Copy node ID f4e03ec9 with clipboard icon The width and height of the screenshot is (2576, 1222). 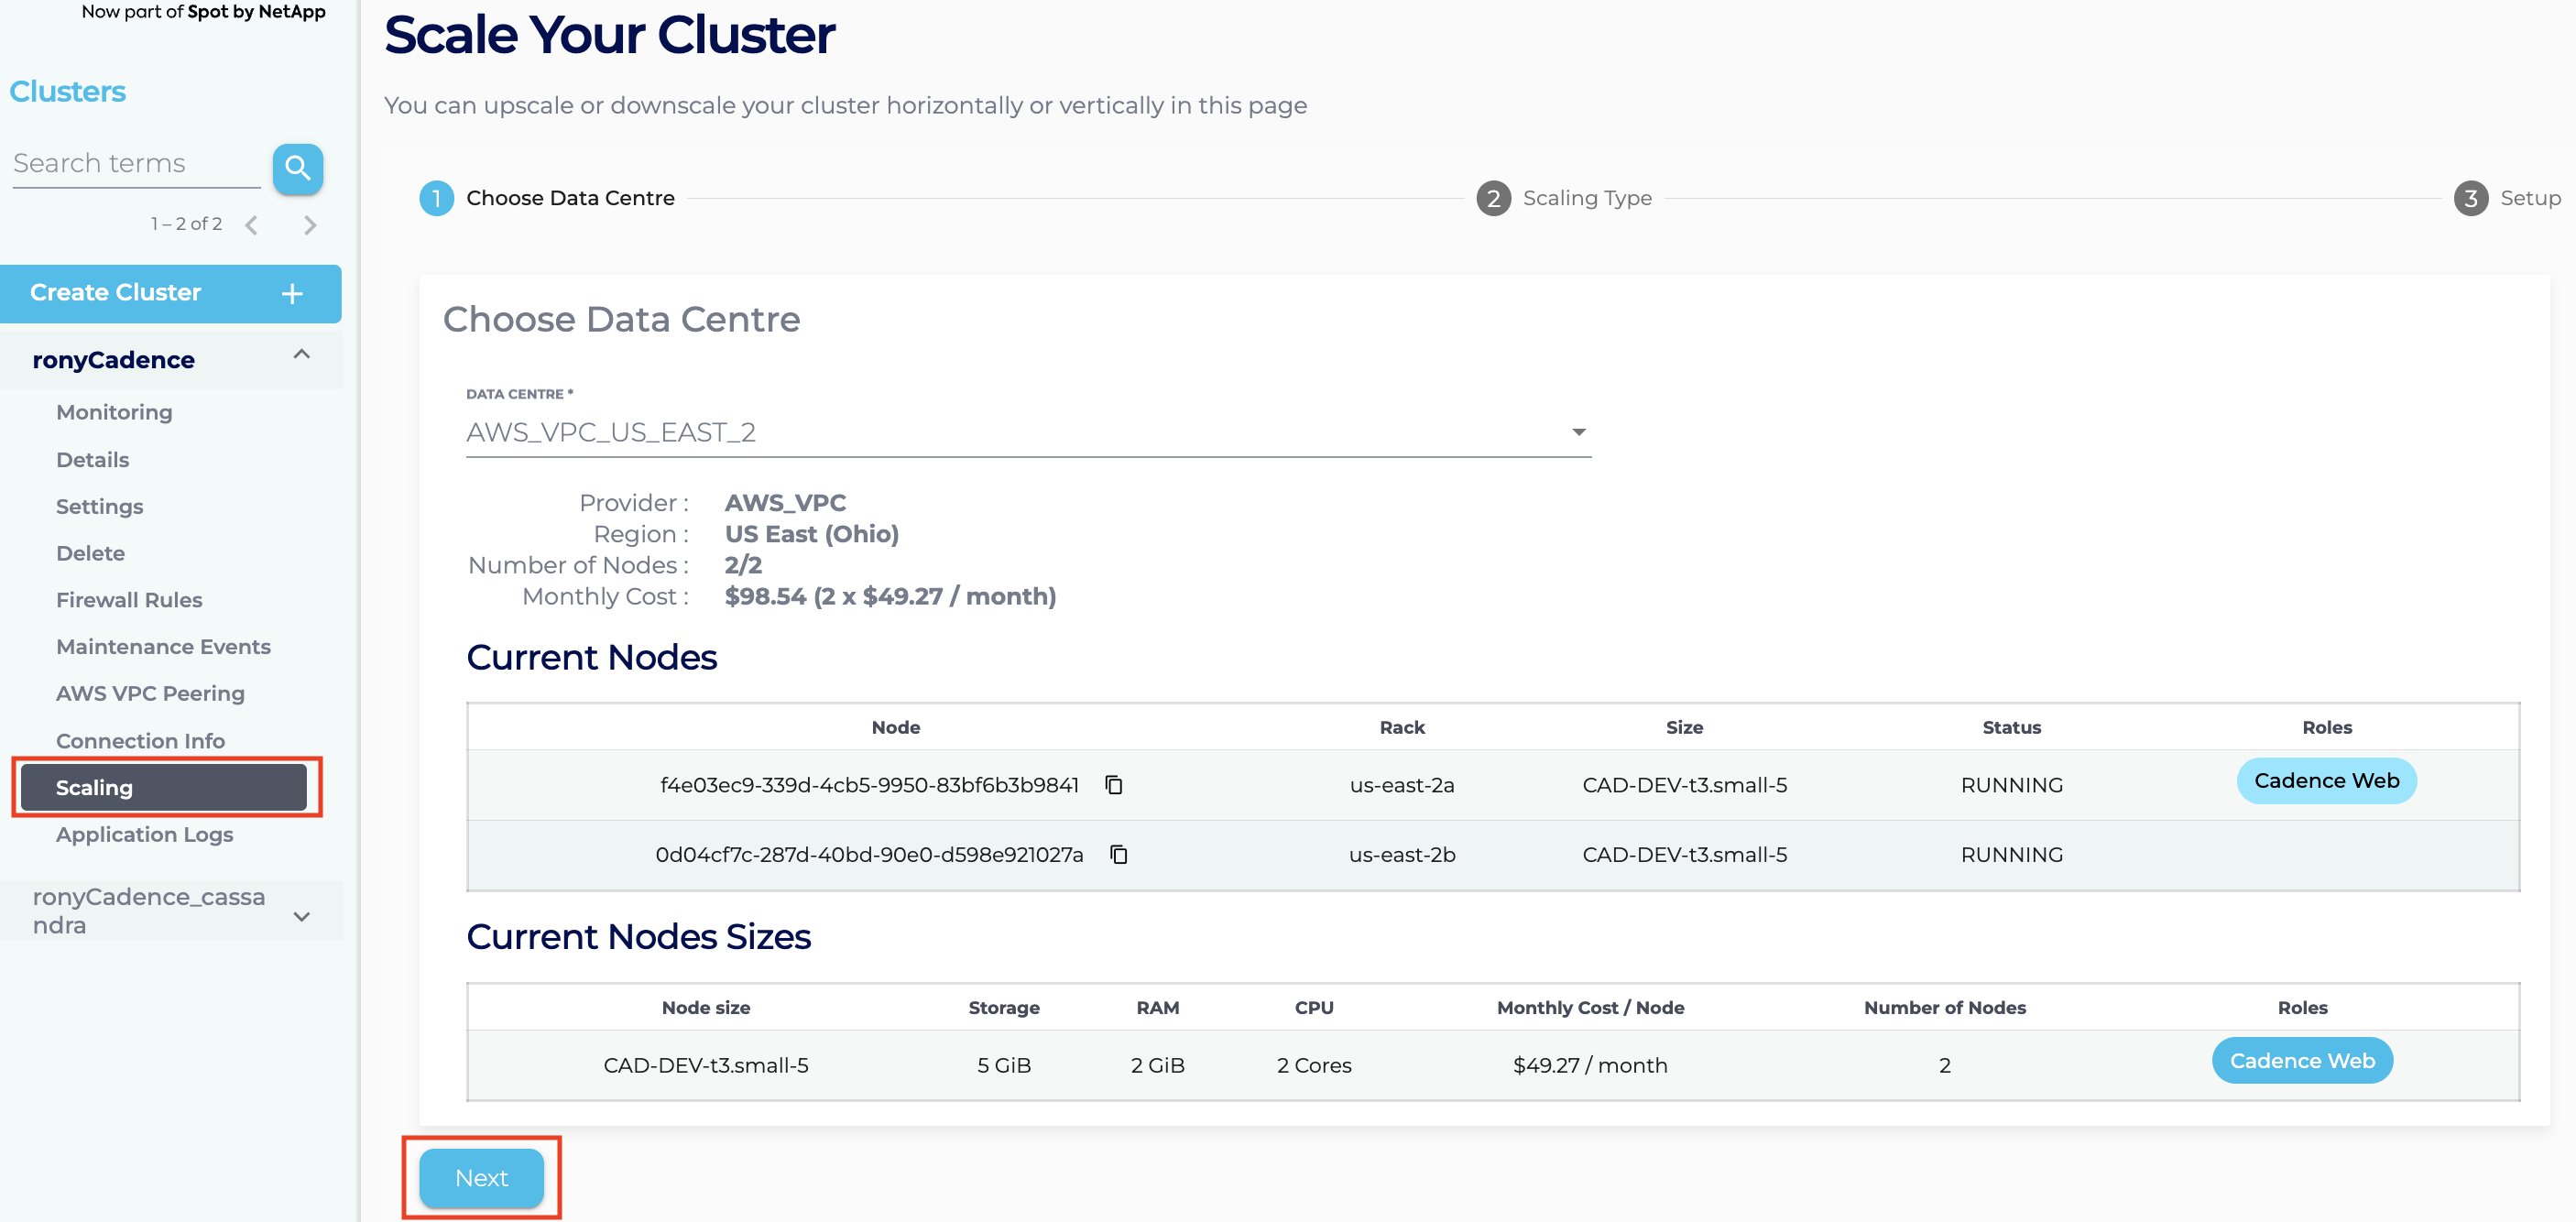tap(1113, 785)
